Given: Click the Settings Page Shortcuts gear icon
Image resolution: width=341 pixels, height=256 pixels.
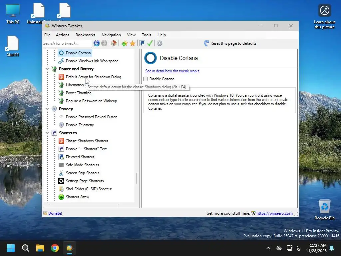Looking at the screenshot, I should pos(61,181).
